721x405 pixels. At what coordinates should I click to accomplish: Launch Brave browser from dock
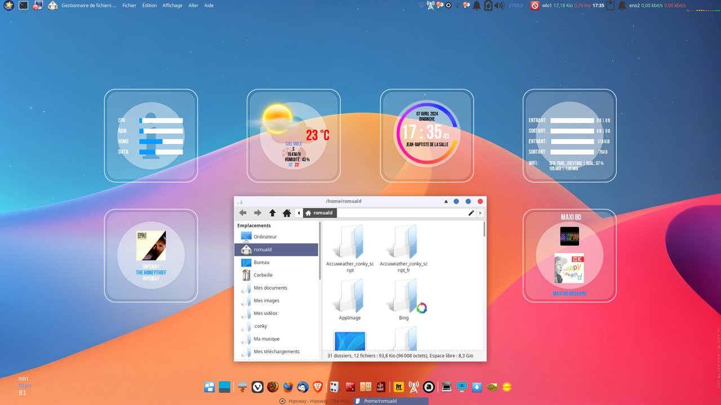[x=318, y=387]
